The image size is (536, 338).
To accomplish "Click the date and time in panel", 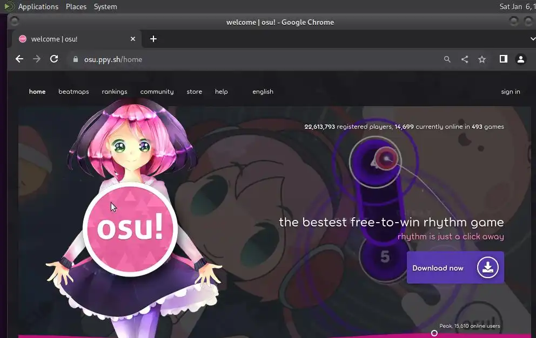I will (517, 6).
